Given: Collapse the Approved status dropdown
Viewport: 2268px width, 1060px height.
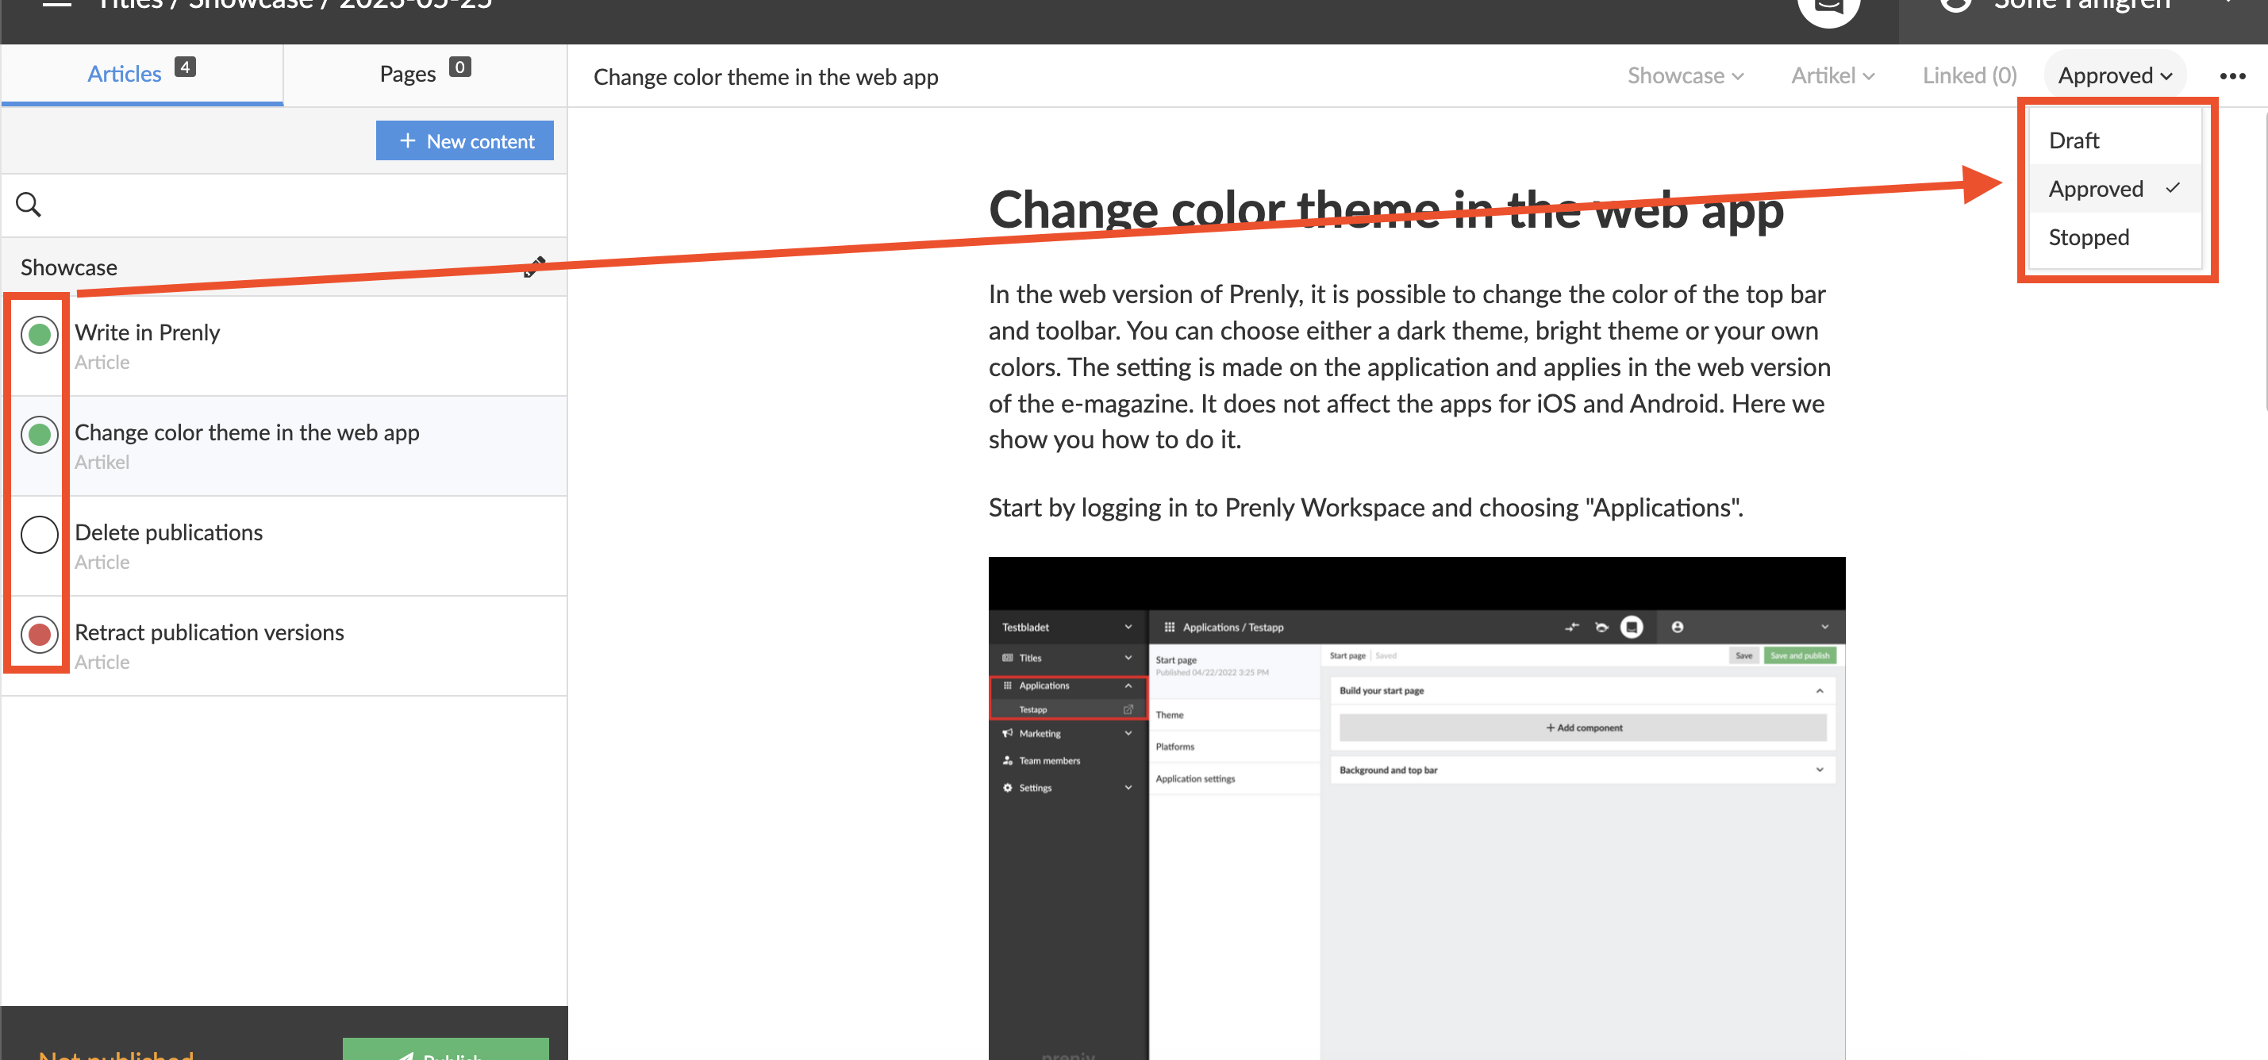Looking at the screenshot, I should [x=2114, y=77].
